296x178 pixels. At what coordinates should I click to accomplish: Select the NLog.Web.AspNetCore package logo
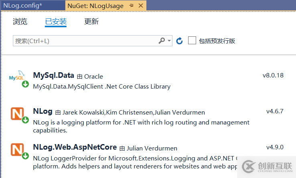[17, 150]
